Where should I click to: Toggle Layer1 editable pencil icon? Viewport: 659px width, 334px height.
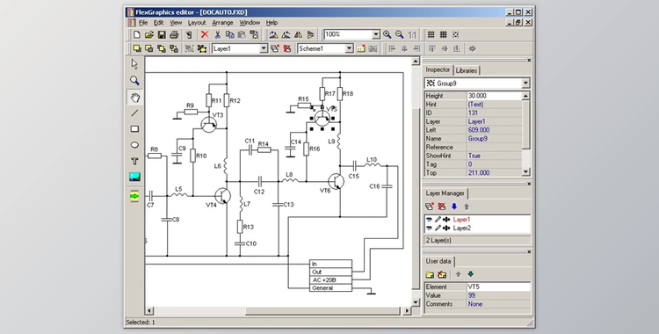438,220
